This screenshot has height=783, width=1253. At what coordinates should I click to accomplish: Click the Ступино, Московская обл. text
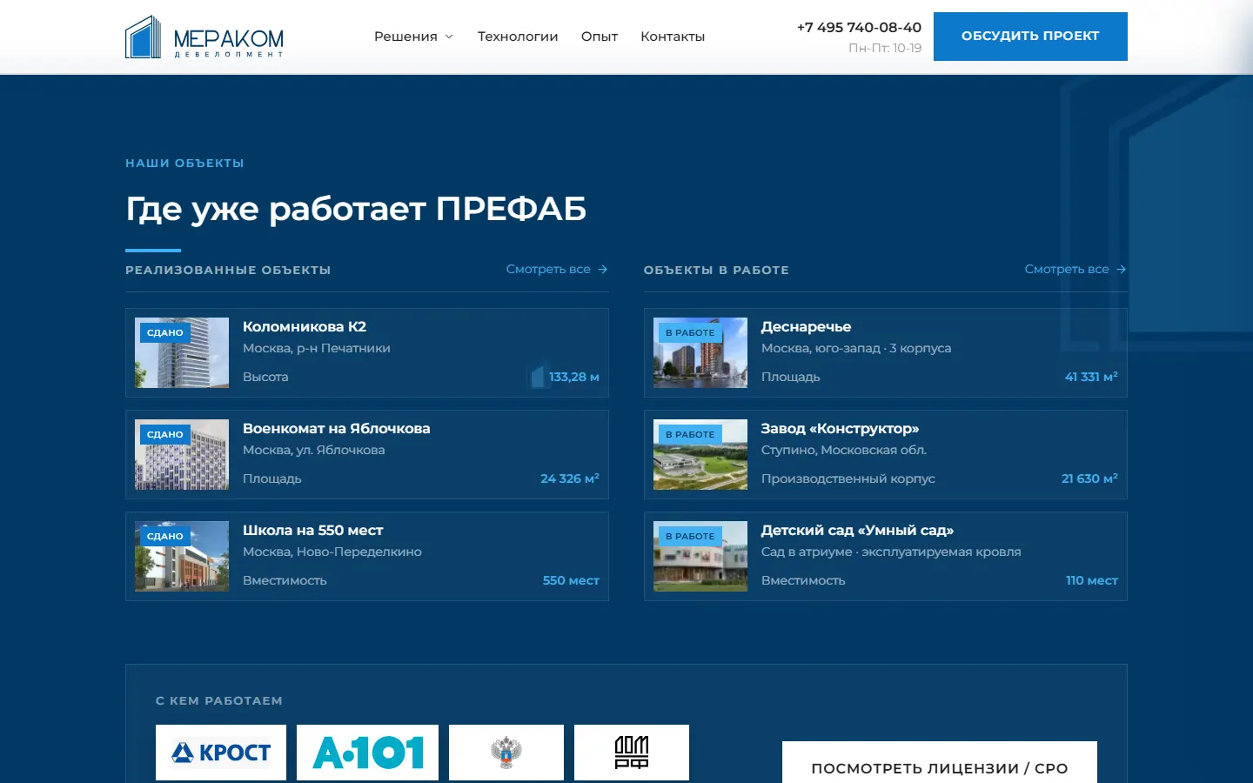pos(844,450)
